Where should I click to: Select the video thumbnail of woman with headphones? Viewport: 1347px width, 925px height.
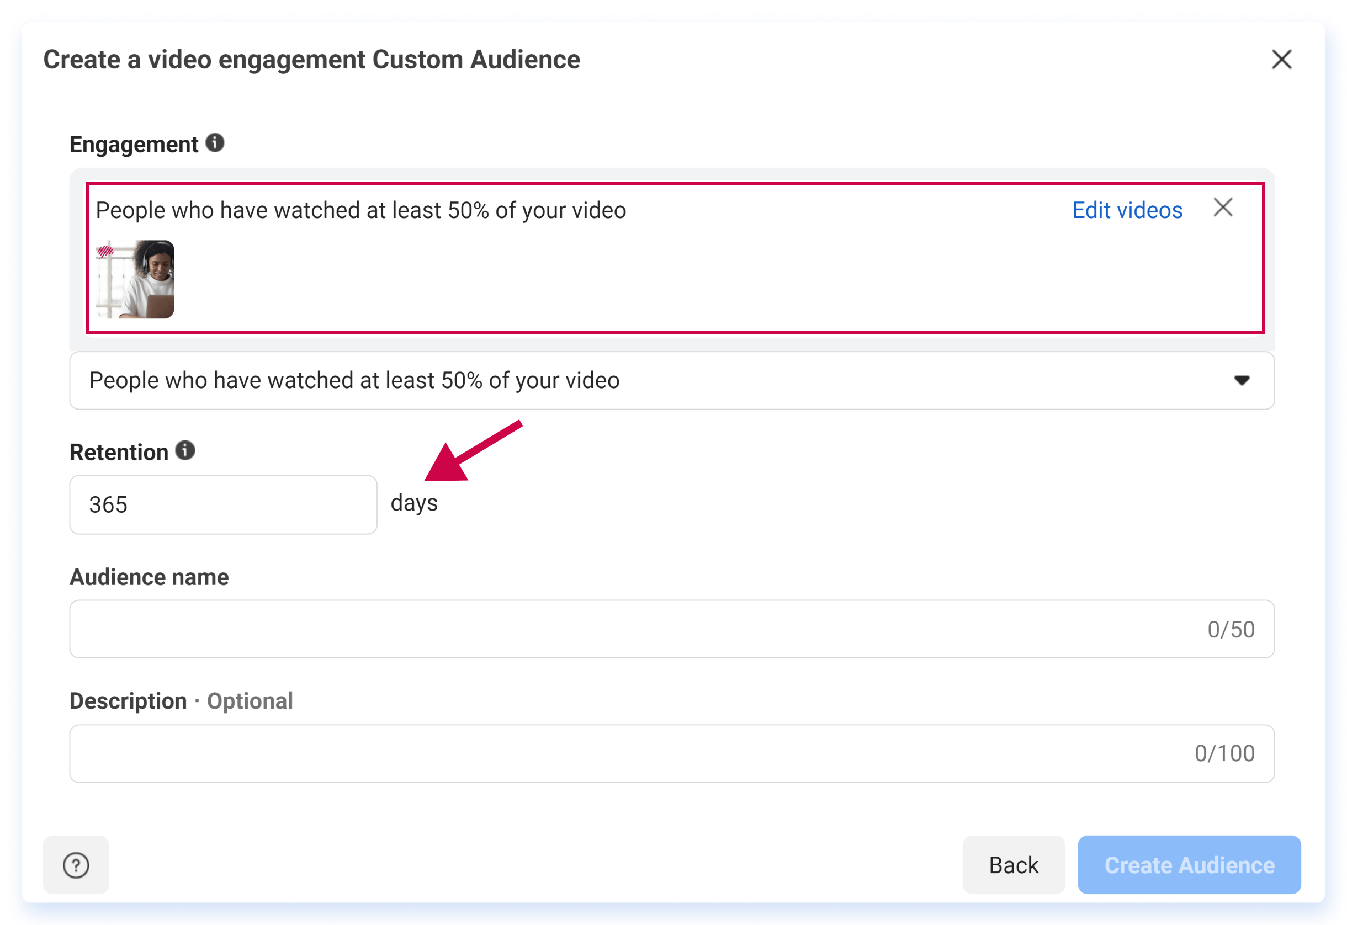[135, 279]
